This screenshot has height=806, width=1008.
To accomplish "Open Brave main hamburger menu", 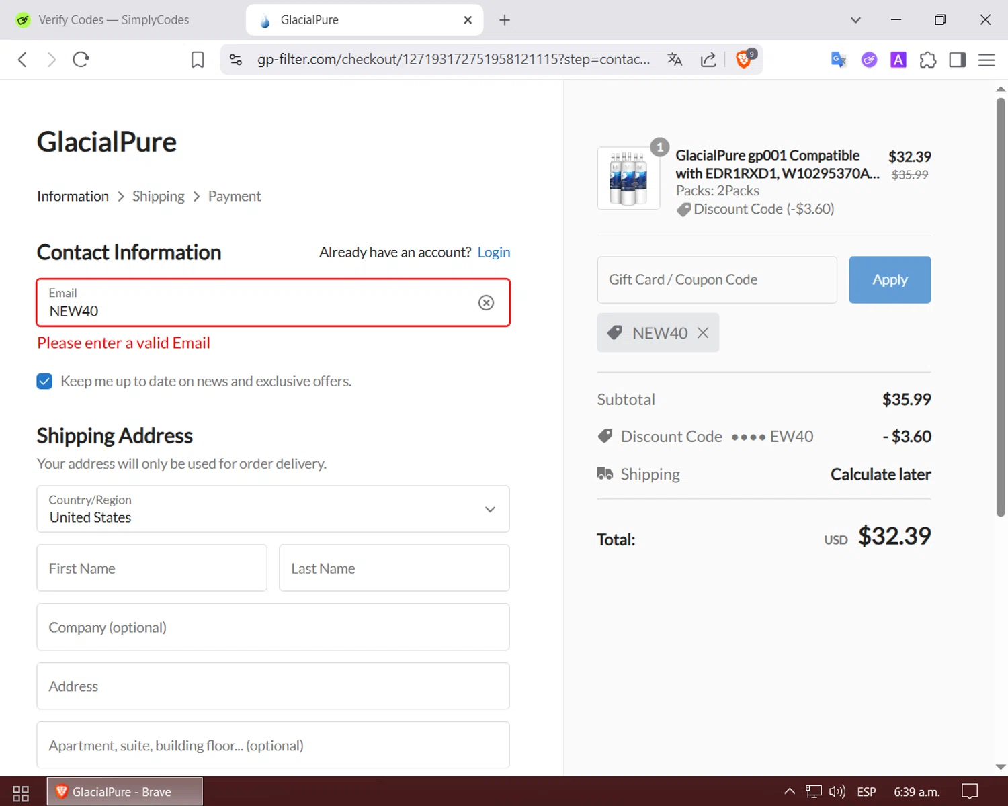I will point(986,60).
